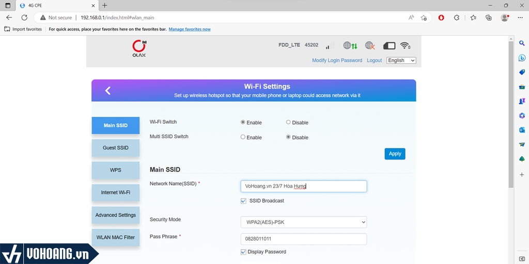Open the tab actions menu icon
529x264 pixels.
(8, 5)
